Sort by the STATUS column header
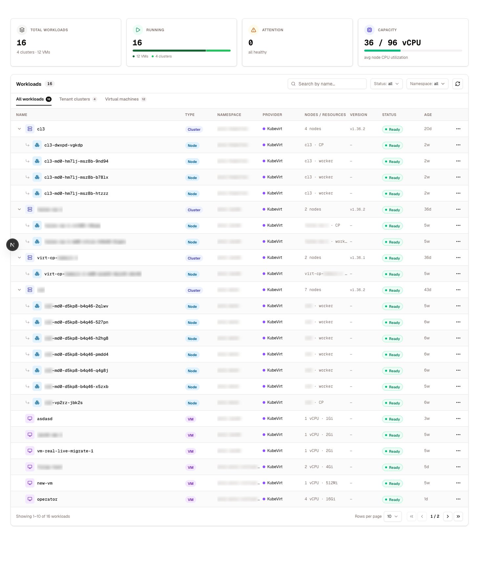This screenshot has height=568, width=479. [x=389, y=115]
